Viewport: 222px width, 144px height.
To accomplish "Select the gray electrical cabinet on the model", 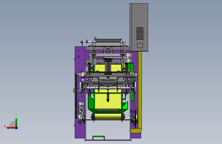I will point(139,27).
